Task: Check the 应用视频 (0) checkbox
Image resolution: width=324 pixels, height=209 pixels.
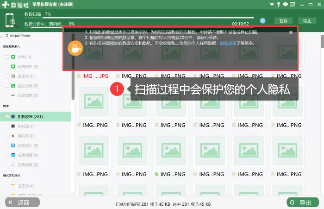Action: point(8,155)
